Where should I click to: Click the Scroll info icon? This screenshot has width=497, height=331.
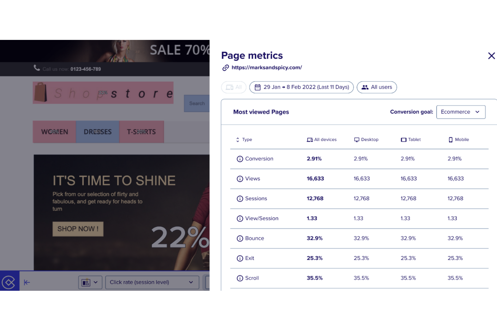240,278
